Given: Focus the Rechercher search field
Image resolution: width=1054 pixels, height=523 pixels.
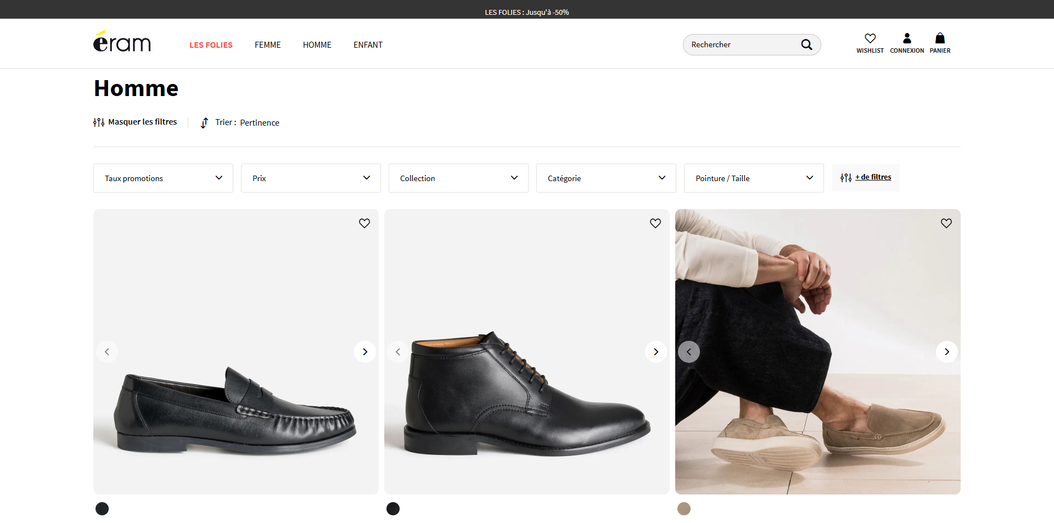Looking at the screenshot, I should (x=741, y=44).
